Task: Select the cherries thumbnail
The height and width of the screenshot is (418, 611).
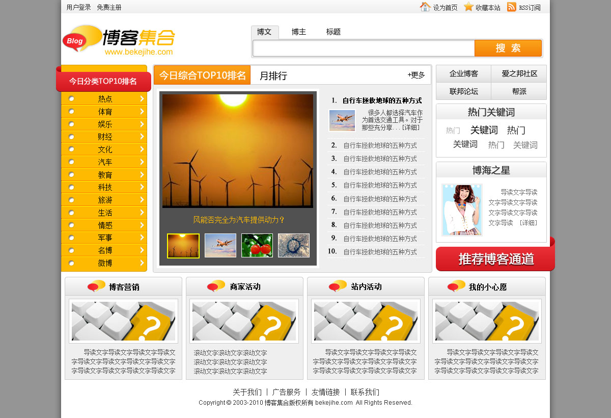Action: click(257, 245)
